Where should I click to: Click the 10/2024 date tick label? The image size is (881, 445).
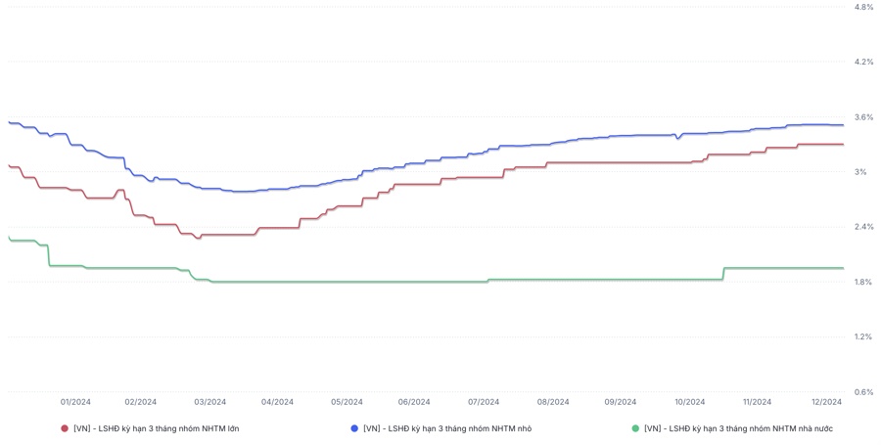[689, 402]
